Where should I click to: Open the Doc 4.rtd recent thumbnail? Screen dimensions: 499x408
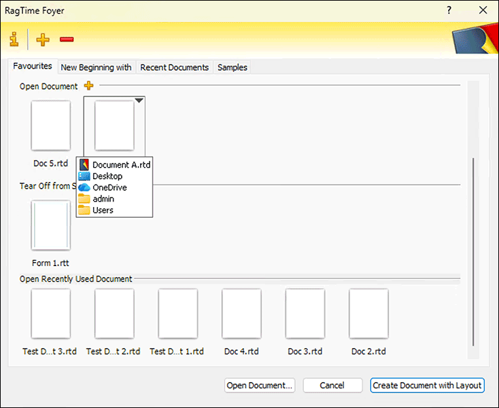coord(241,314)
